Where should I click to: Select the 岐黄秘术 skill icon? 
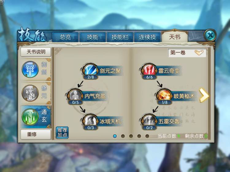pos(164,95)
